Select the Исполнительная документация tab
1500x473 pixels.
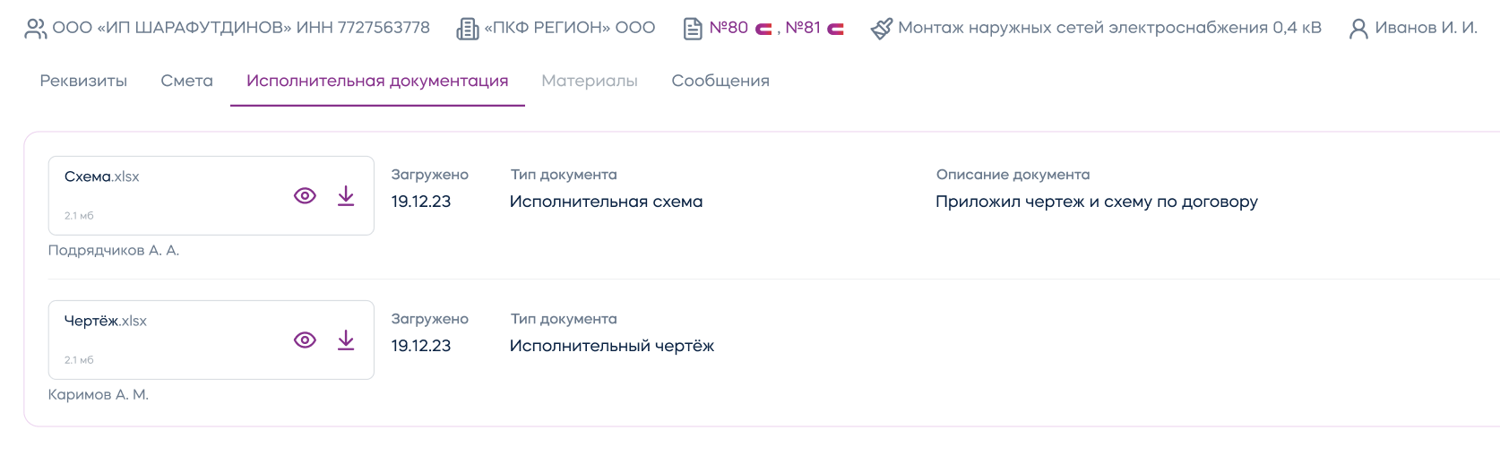pyautogui.click(x=377, y=81)
